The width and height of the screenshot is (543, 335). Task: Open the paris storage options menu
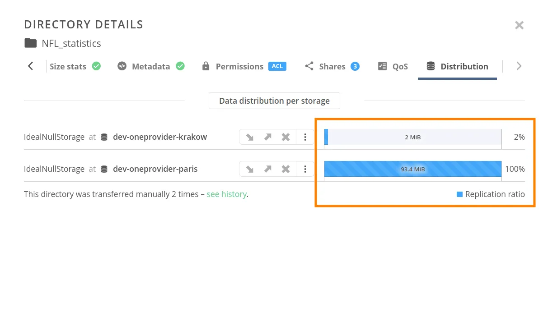pyautogui.click(x=305, y=169)
